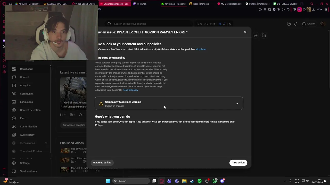Image resolution: width=330 pixels, height=185 pixels.
Task: Open MAFIA II video in Published videos
Action: [65, 170]
